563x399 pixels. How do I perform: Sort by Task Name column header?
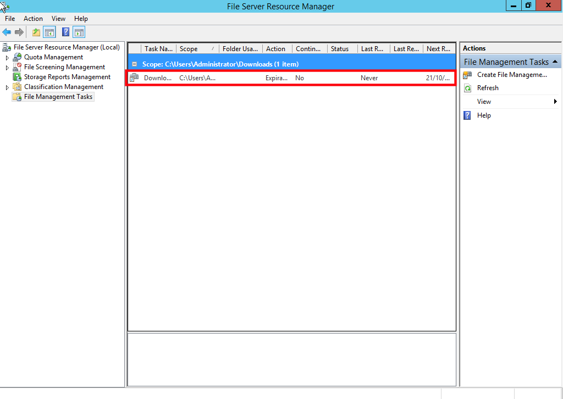pyautogui.click(x=158, y=49)
